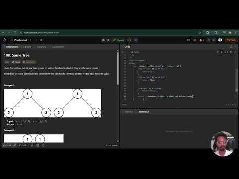
Task: Click the browser address bar URL
Action: pyautogui.click(x=41, y=33)
